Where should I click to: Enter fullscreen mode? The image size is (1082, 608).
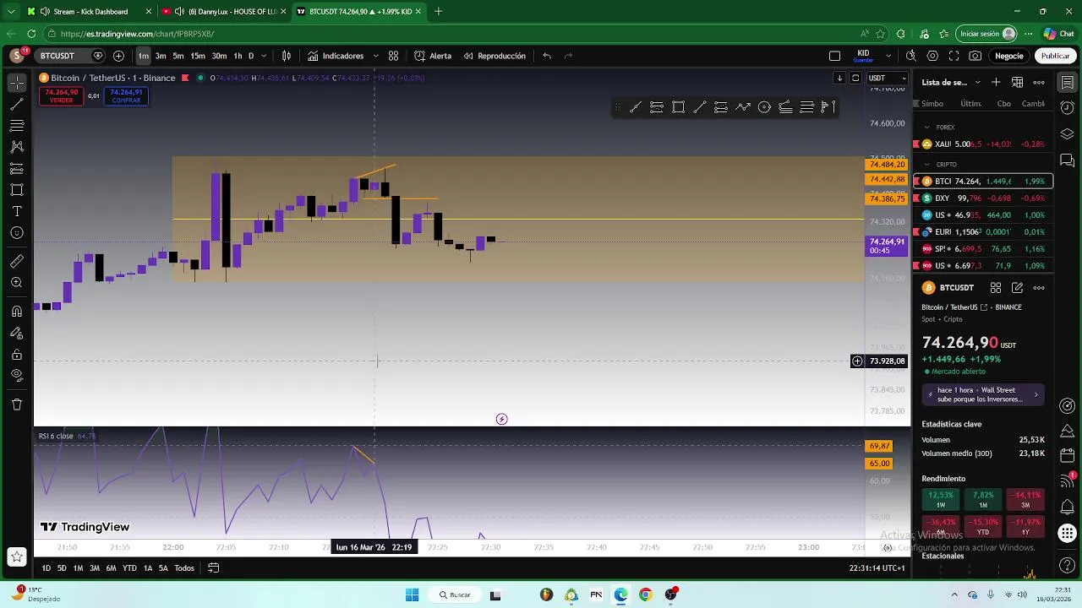point(954,56)
